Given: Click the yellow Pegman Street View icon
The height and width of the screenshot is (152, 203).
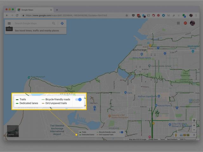Looking at the screenshot, I should click(x=176, y=135).
